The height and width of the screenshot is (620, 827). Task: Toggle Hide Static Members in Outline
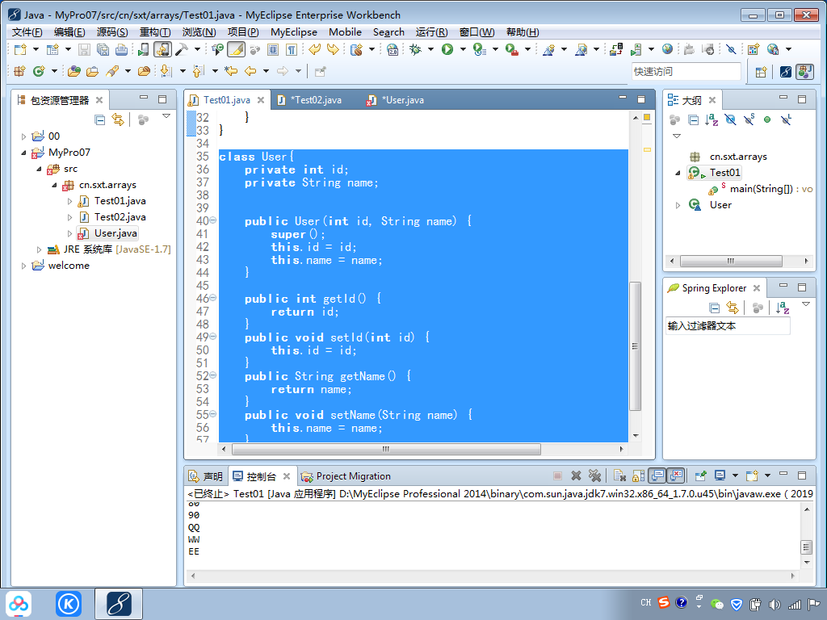(749, 119)
